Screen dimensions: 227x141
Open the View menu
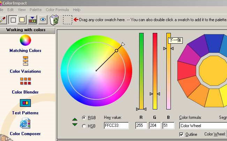tap(22, 10)
